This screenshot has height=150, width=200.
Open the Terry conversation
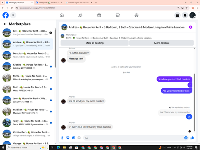pos(27,123)
